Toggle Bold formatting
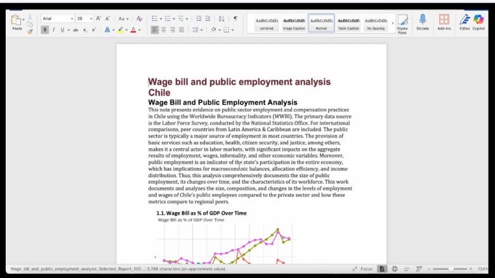The width and height of the screenshot is (495, 278). point(45,30)
